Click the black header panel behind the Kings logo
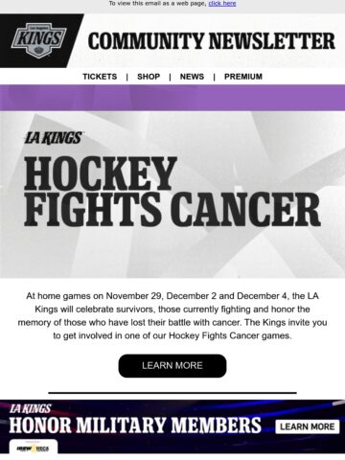Viewport: 345px width, 460px height. click(41, 40)
